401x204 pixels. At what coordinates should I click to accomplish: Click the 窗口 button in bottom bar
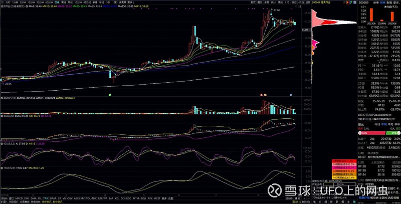coord(12,198)
